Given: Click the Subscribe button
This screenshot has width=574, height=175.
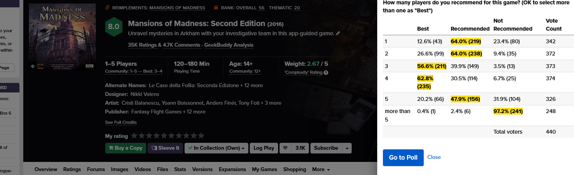Looking at the screenshot, I should (x=326, y=148).
